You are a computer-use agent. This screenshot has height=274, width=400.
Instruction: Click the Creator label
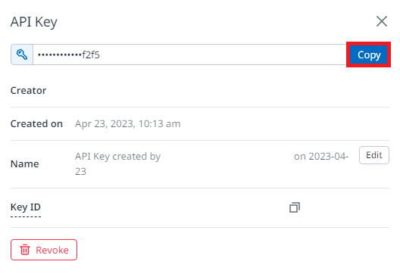28,91
